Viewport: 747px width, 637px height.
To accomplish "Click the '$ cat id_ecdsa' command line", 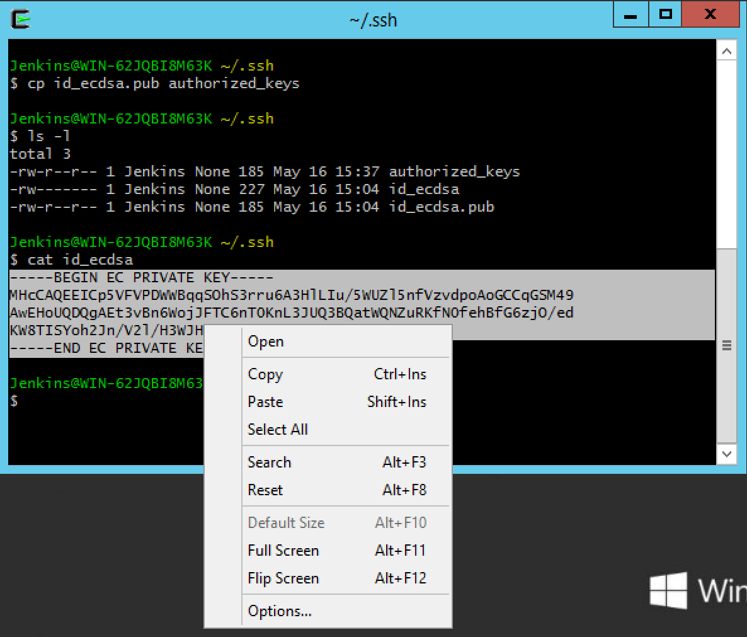I will [71, 260].
